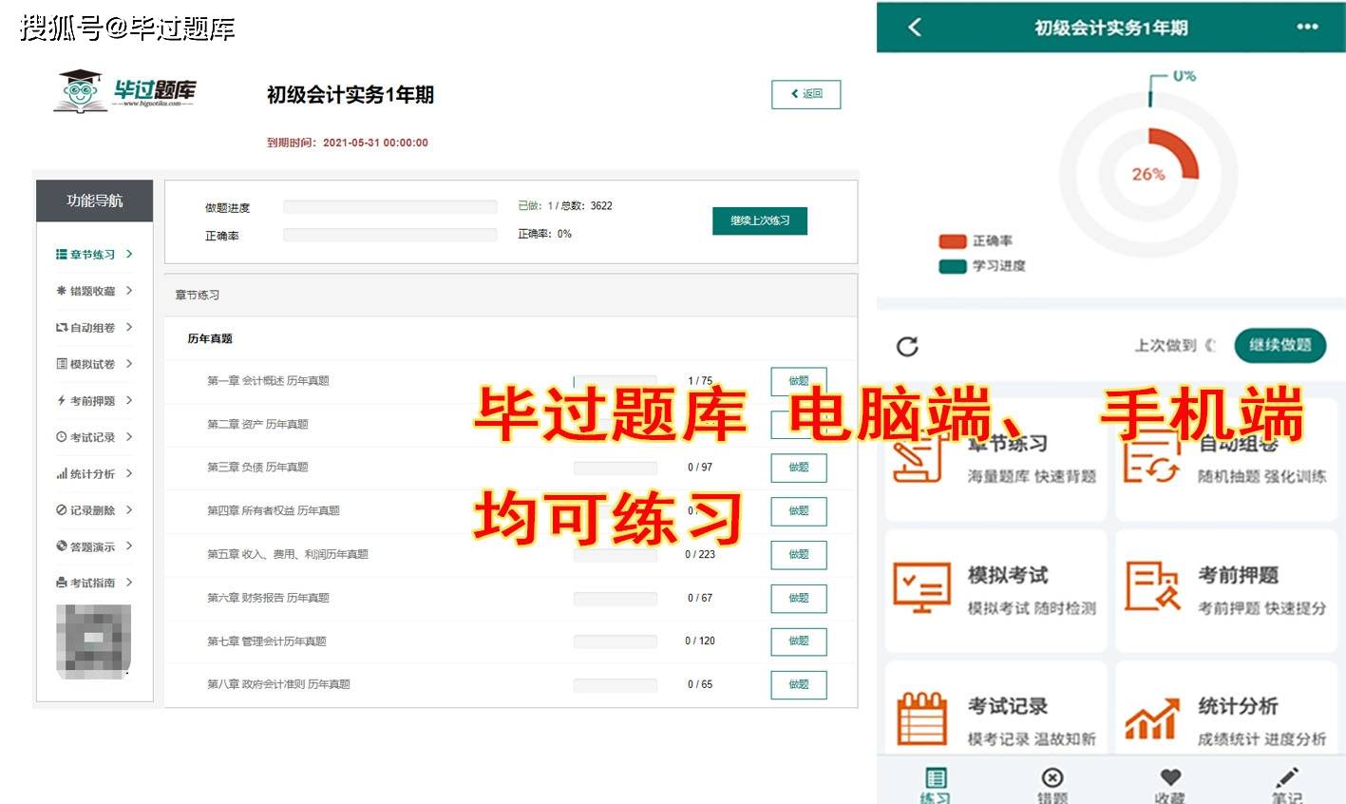Open 错题收藏 in the navigation sidebar
This screenshot has width=1346, height=804.
[x=94, y=291]
